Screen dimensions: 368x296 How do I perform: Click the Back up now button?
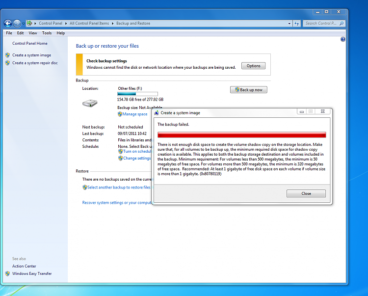[x=249, y=90]
